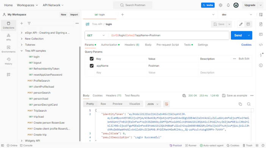Screen dimensions: 266x148
Task: Click the wrap lines icon in response toolbar
Action: (166, 104)
